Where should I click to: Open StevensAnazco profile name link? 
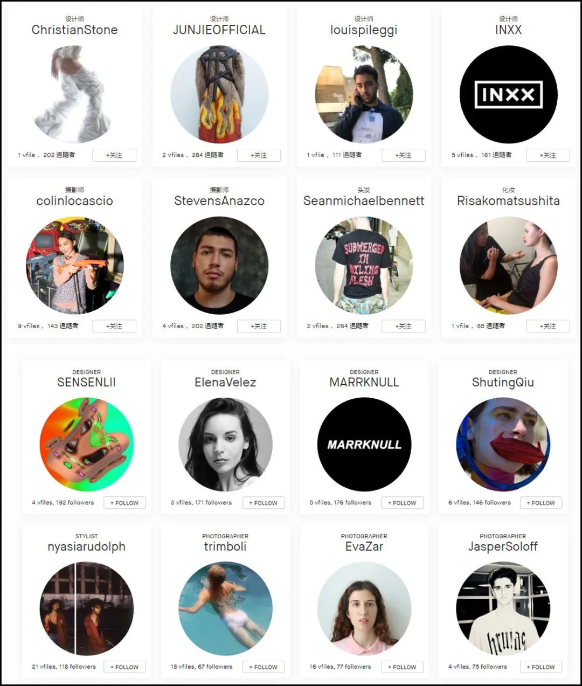[219, 201]
